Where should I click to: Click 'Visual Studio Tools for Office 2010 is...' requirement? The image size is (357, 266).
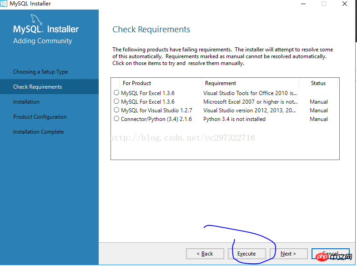pos(250,93)
